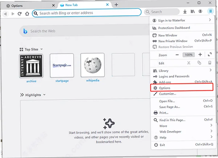Close the New Tab tab
Screen dimensions: 218x158
[107, 5]
